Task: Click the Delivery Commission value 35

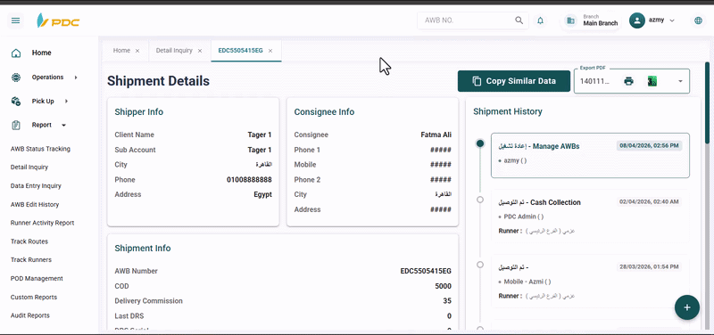Action: click(447, 301)
